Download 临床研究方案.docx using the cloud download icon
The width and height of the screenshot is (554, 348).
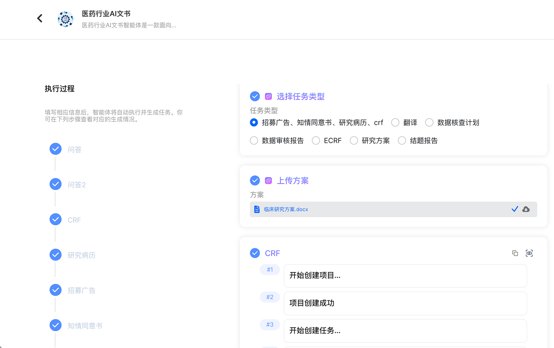[526, 209]
